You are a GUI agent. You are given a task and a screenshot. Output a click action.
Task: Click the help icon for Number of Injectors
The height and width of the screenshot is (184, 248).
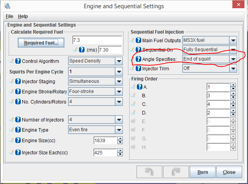18,120
